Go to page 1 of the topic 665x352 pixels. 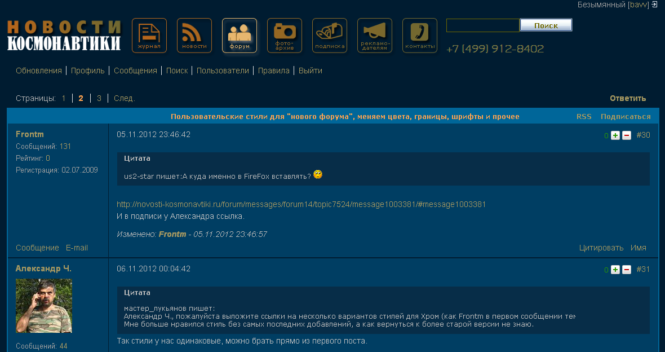(64, 99)
